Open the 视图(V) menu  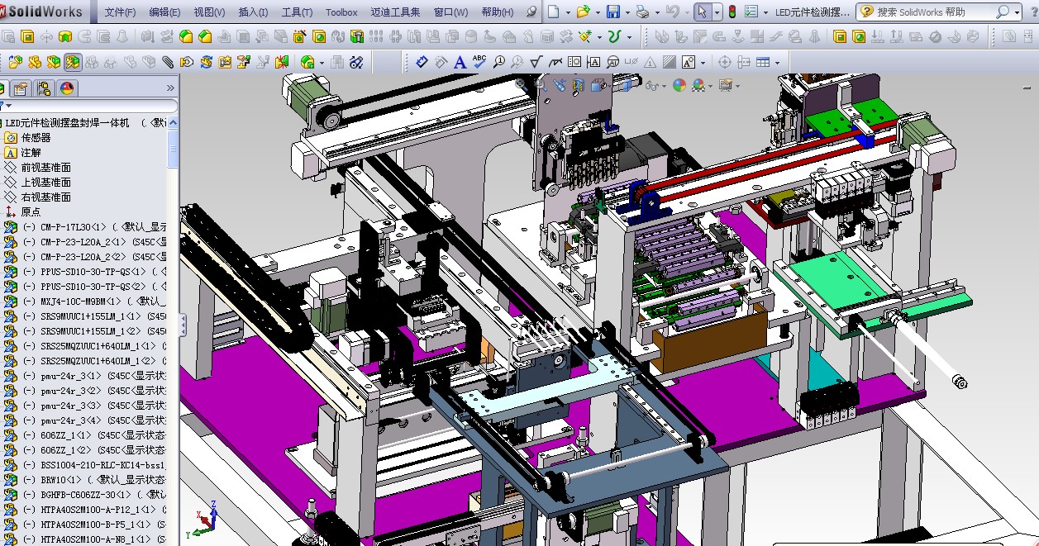pos(209,12)
